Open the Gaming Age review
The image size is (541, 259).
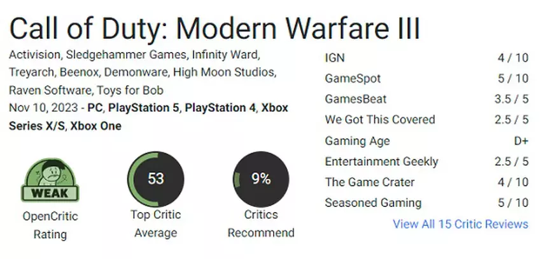tap(357, 140)
